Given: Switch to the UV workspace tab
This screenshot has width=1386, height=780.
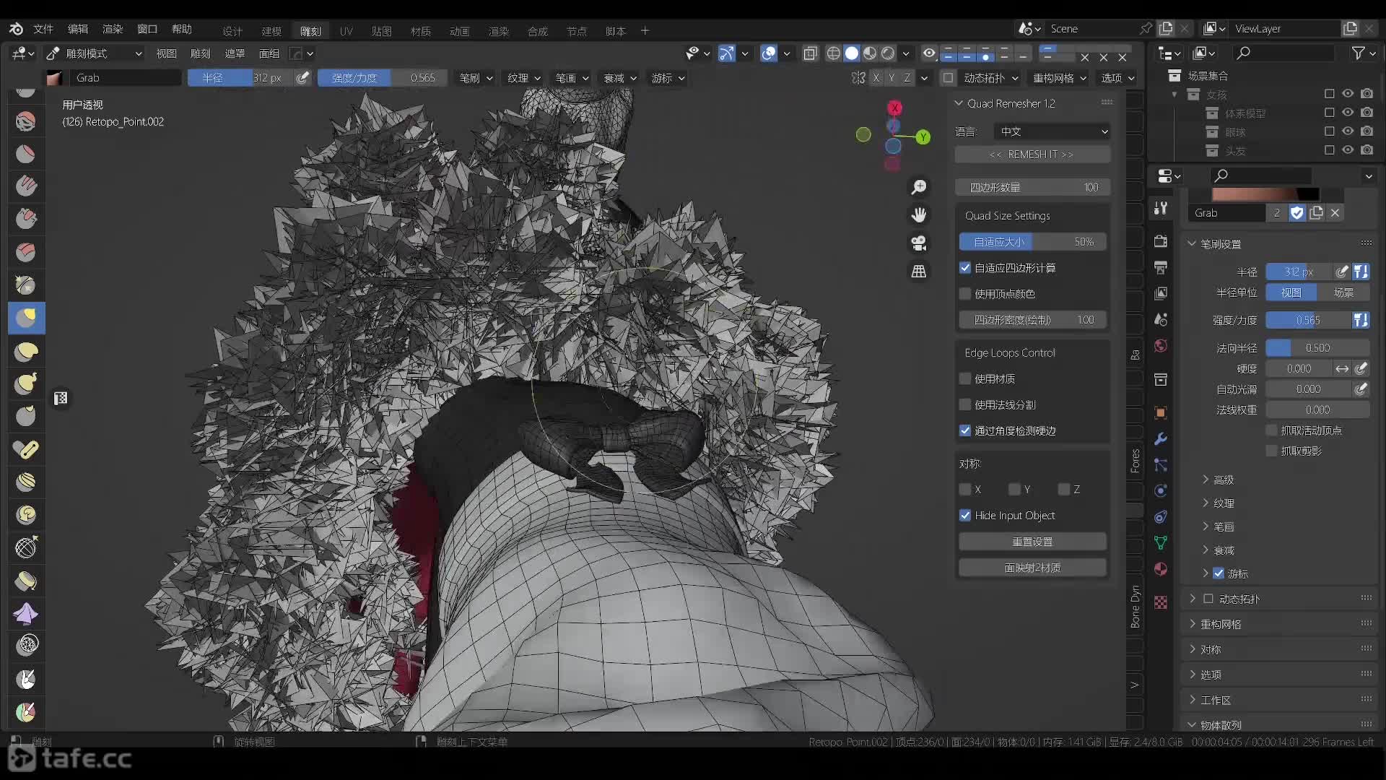Looking at the screenshot, I should pos(346,31).
